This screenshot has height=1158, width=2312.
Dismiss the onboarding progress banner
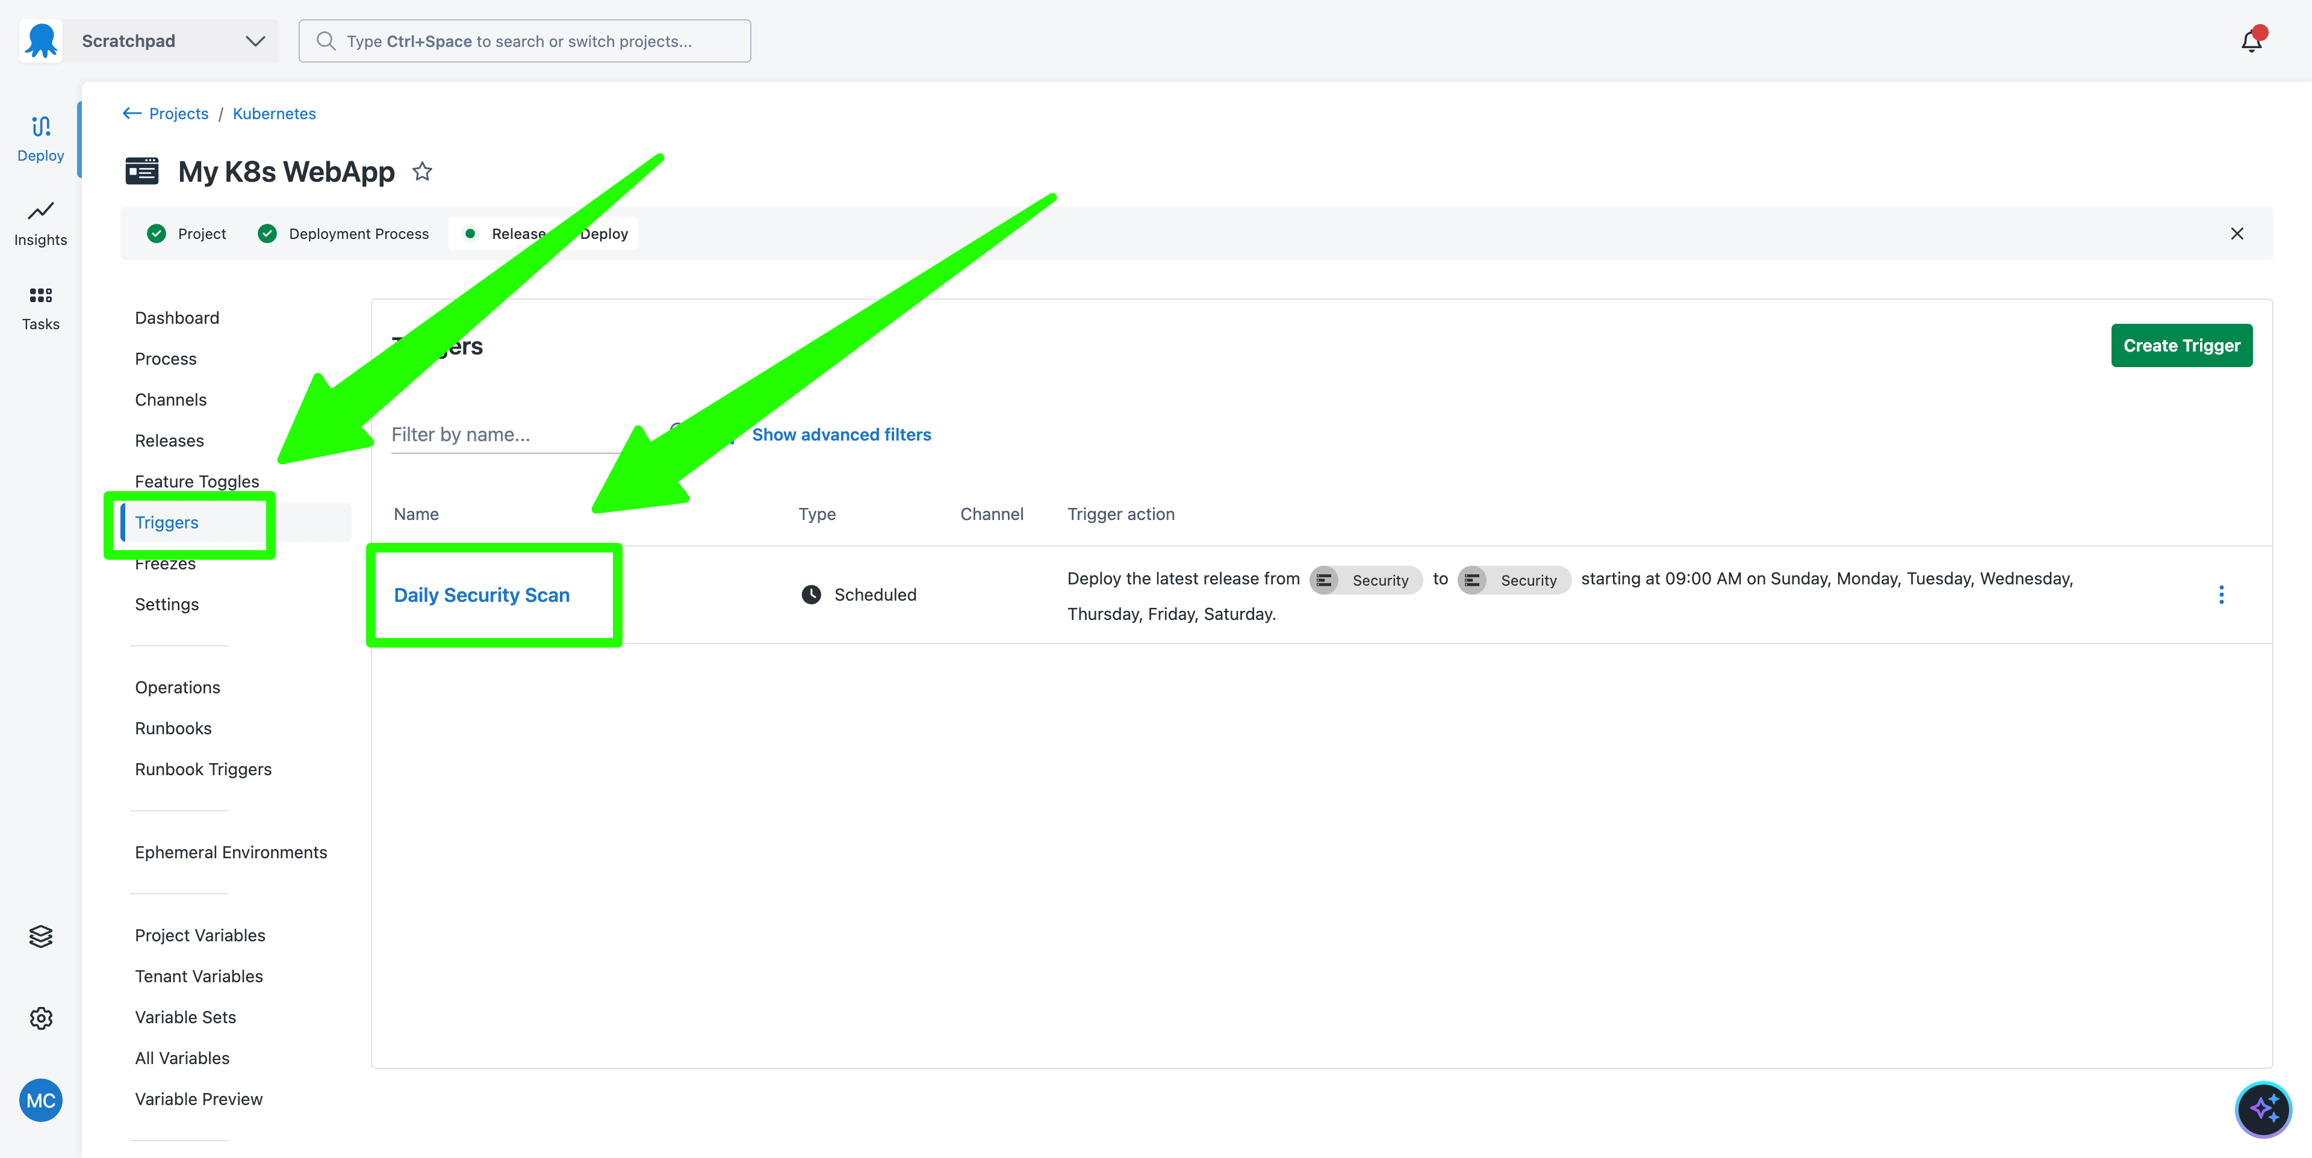coord(2237,233)
